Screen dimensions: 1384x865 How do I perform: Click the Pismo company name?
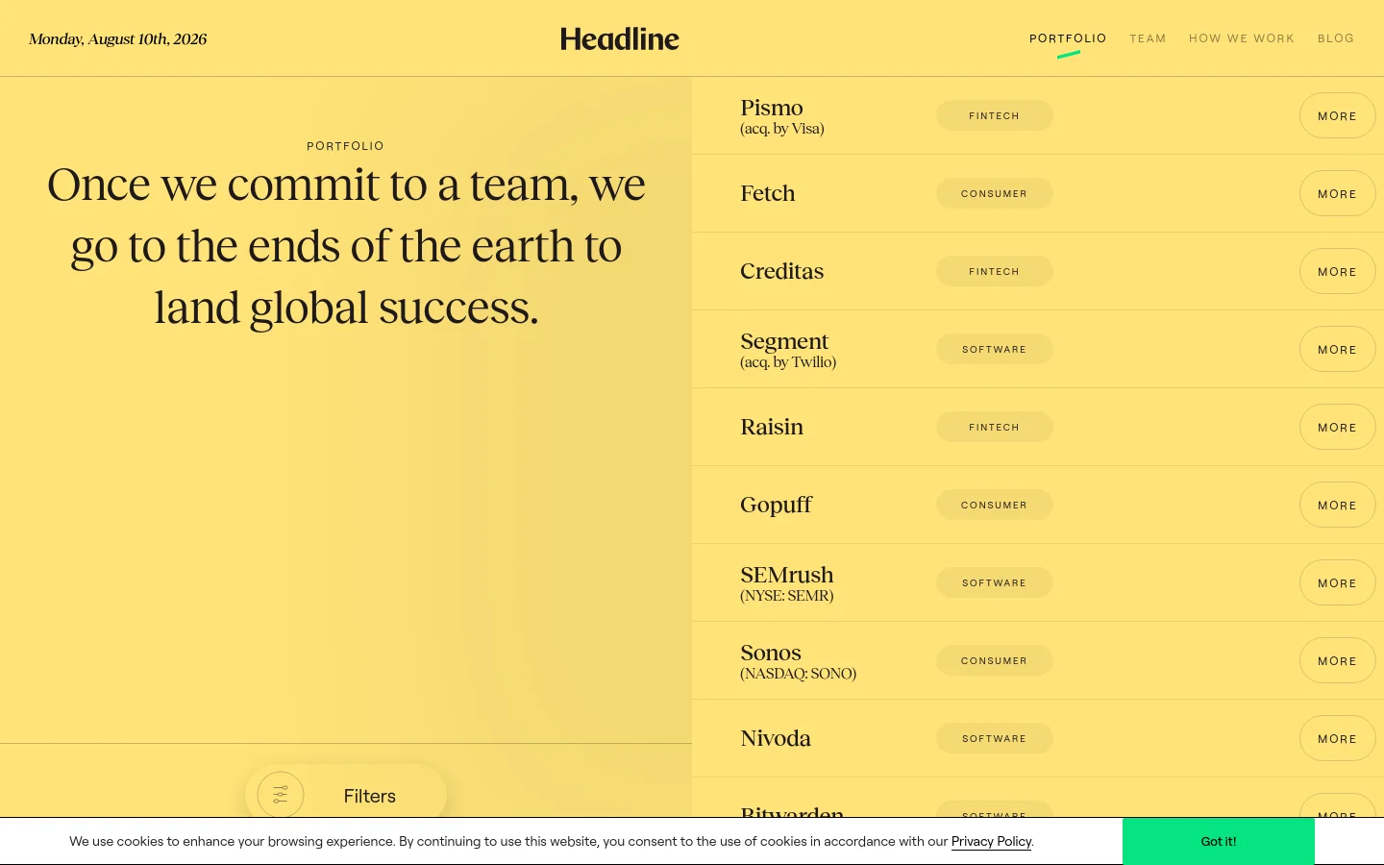(x=772, y=108)
